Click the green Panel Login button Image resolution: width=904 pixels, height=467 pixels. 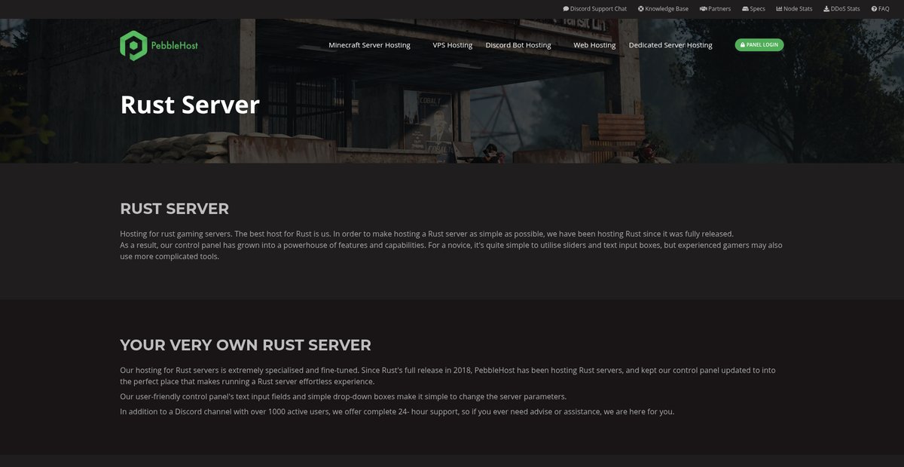(759, 45)
